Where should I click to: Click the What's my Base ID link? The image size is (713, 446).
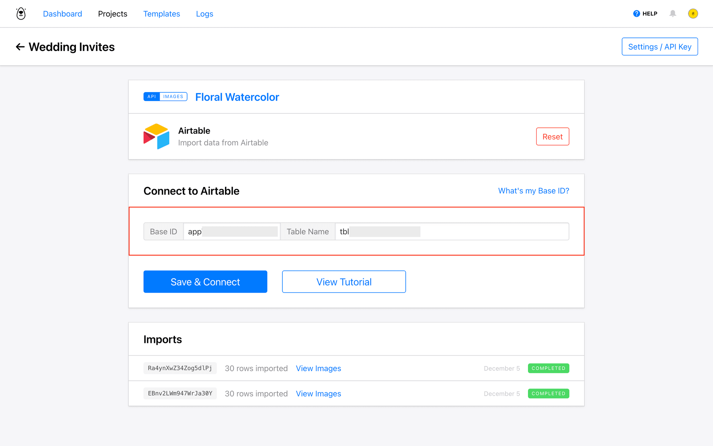(533, 191)
